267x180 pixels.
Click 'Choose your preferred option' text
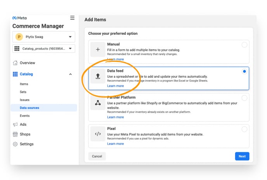113,33
